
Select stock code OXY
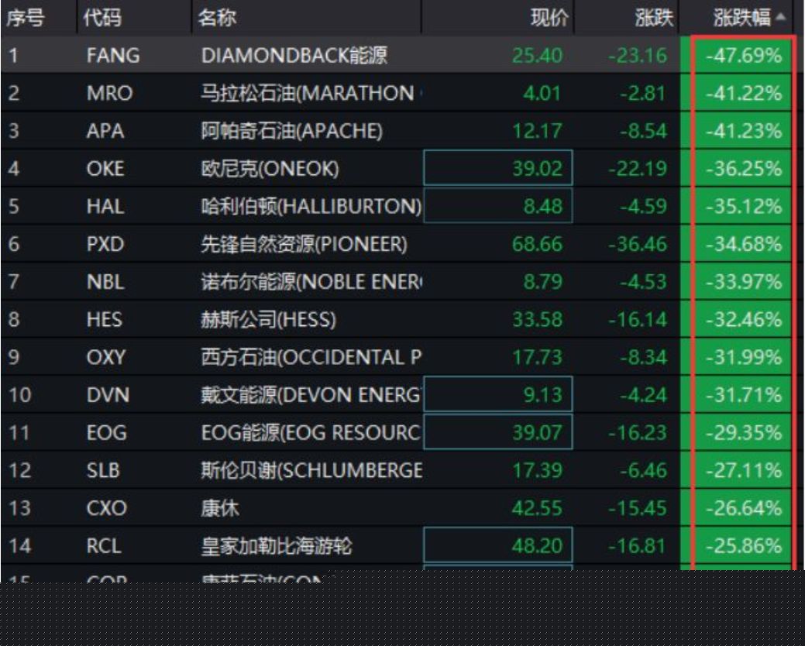(x=106, y=357)
